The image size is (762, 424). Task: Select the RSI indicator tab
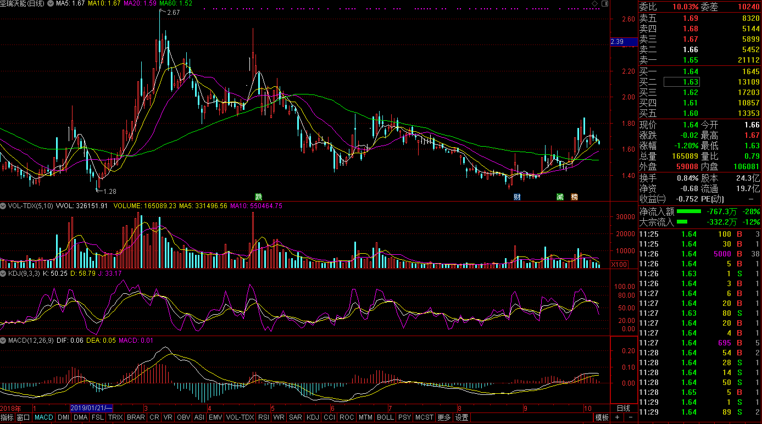[x=264, y=417]
